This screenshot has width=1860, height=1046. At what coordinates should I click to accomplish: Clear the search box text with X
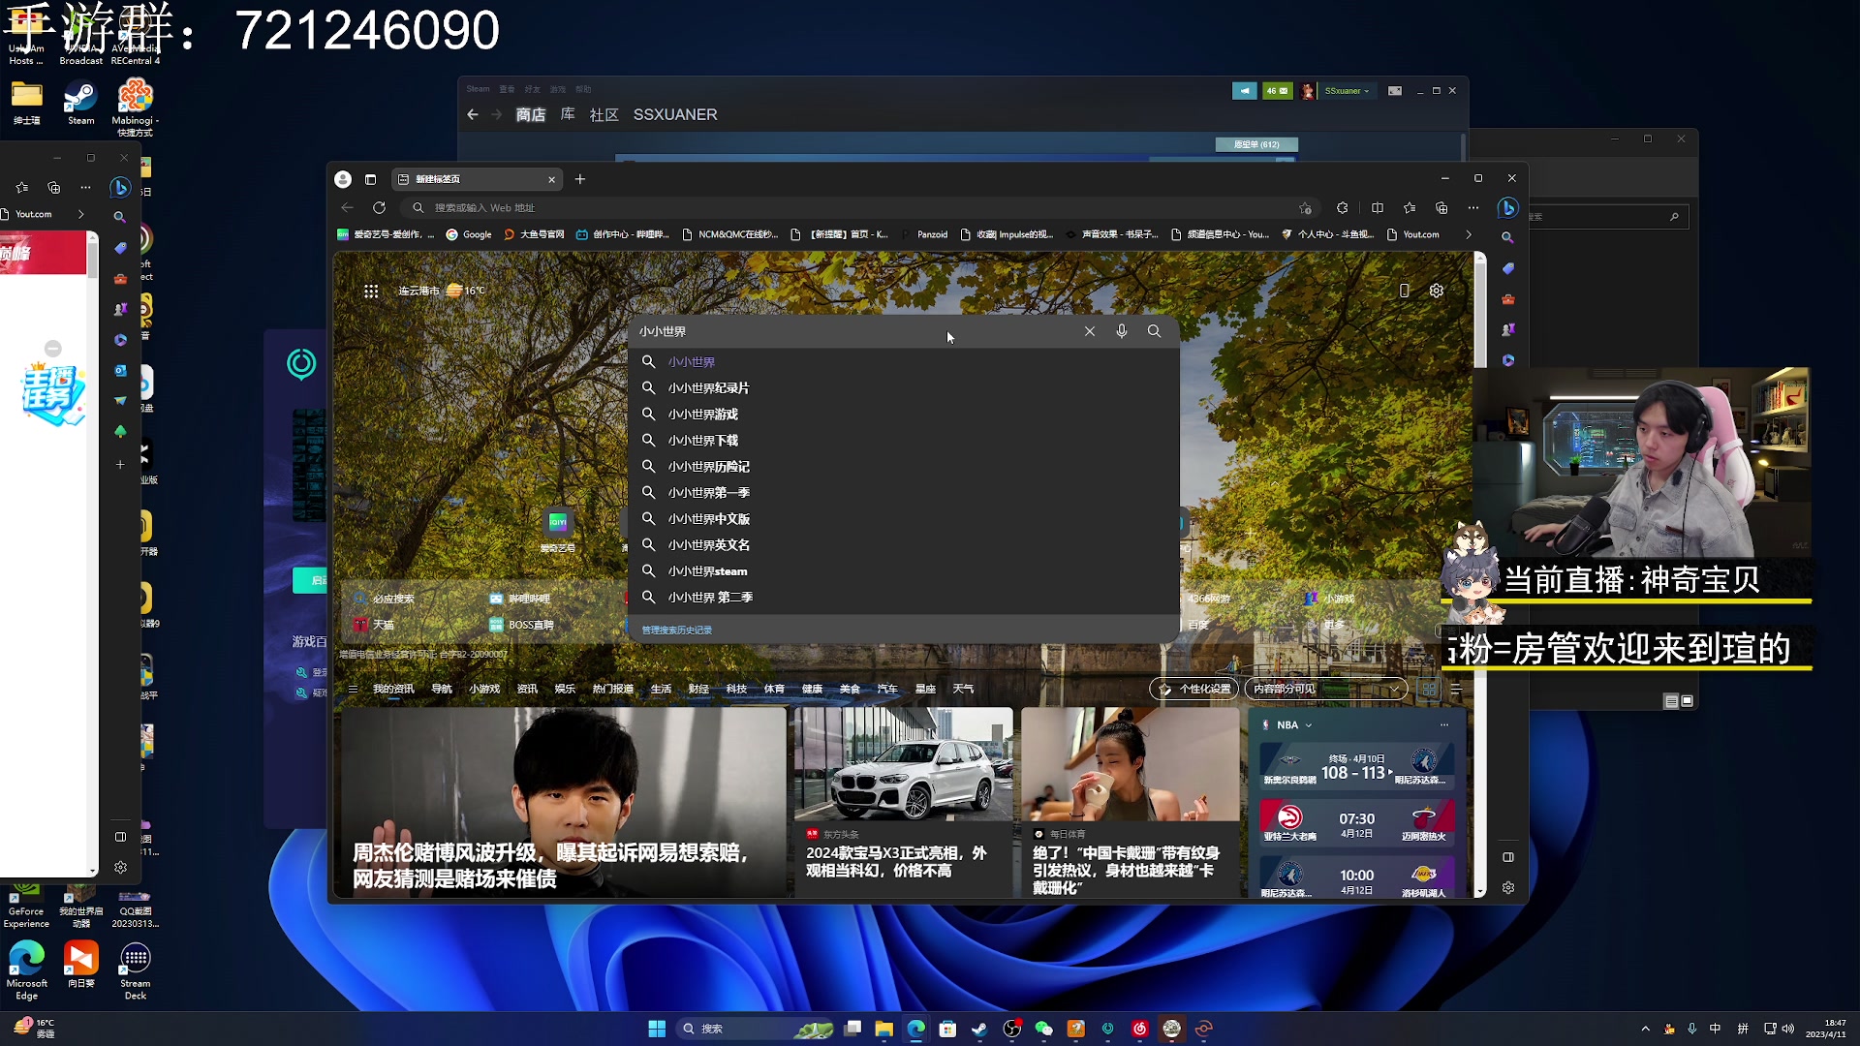1089,331
